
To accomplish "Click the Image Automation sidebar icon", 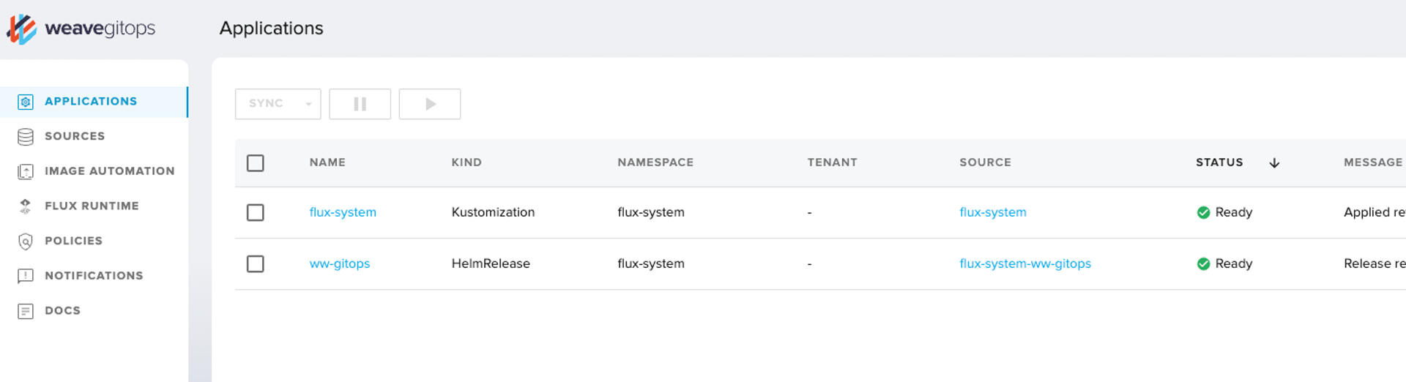I will 26,171.
